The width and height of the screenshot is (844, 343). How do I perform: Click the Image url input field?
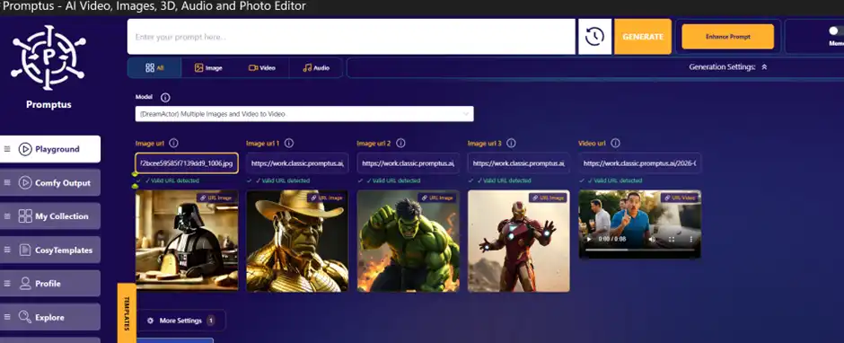[x=187, y=163]
